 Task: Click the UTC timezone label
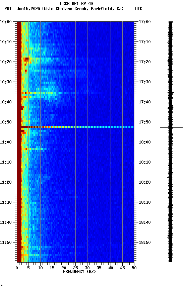(x=139, y=9)
